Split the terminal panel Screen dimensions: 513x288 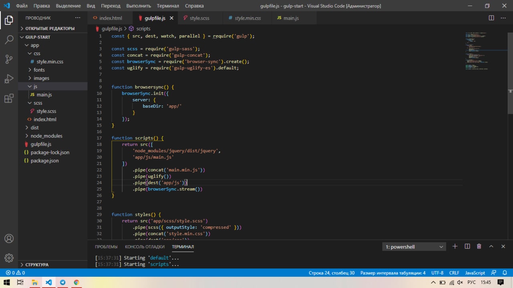[x=467, y=246]
